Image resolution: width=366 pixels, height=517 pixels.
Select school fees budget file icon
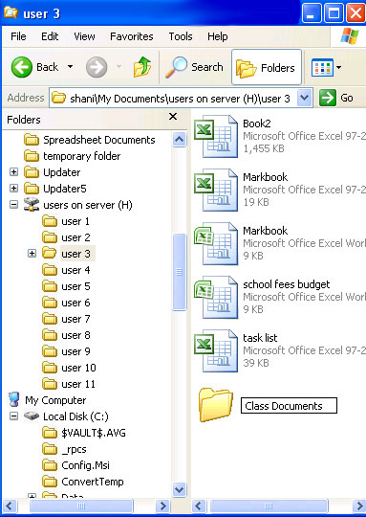pos(216,297)
